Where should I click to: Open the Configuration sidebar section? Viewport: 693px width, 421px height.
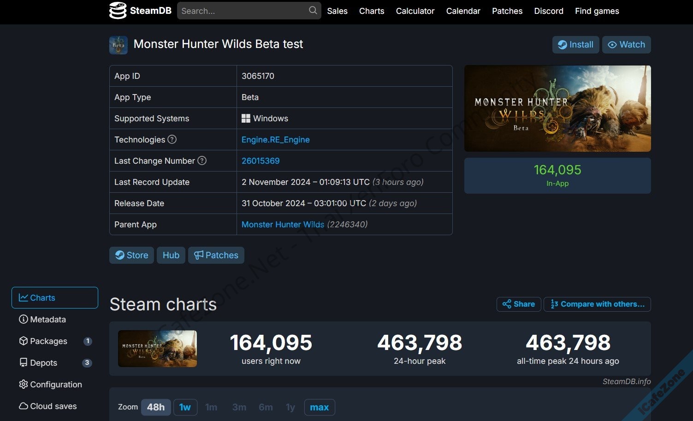point(51,385)
